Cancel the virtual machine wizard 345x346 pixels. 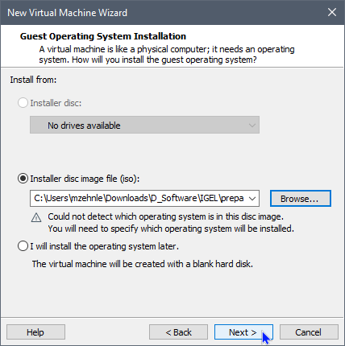[309, 332]
